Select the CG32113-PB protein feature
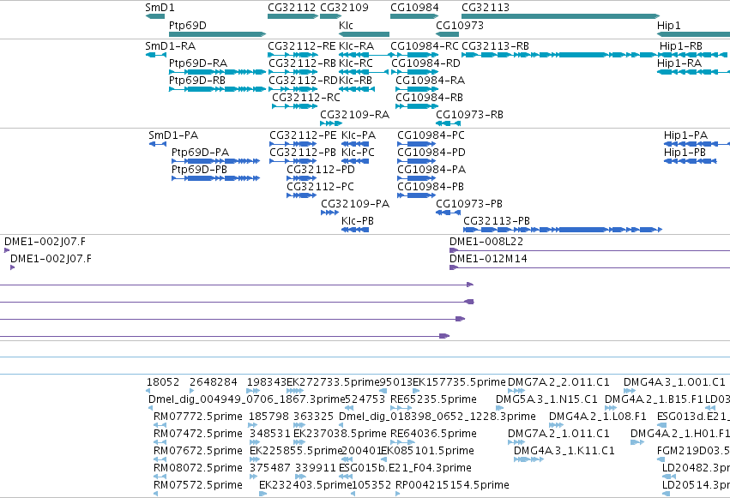The height and width of the screenshot is (498, 730). pyautogui.click(x=563, y=230)
